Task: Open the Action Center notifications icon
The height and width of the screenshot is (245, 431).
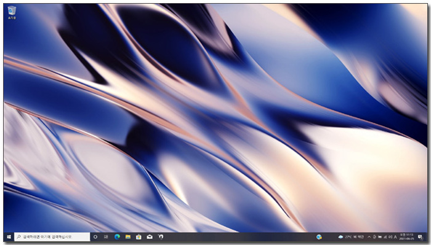Action: pos(421,237)
